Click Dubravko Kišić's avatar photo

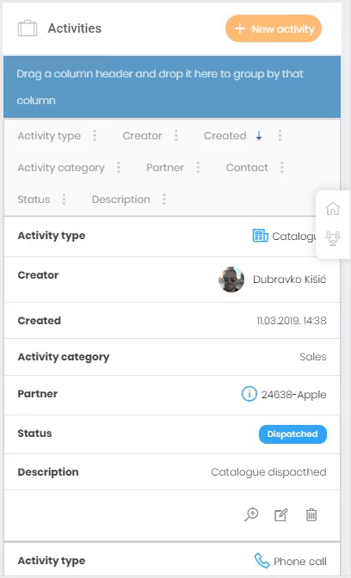pyautogui.click(x=231, y=280)
